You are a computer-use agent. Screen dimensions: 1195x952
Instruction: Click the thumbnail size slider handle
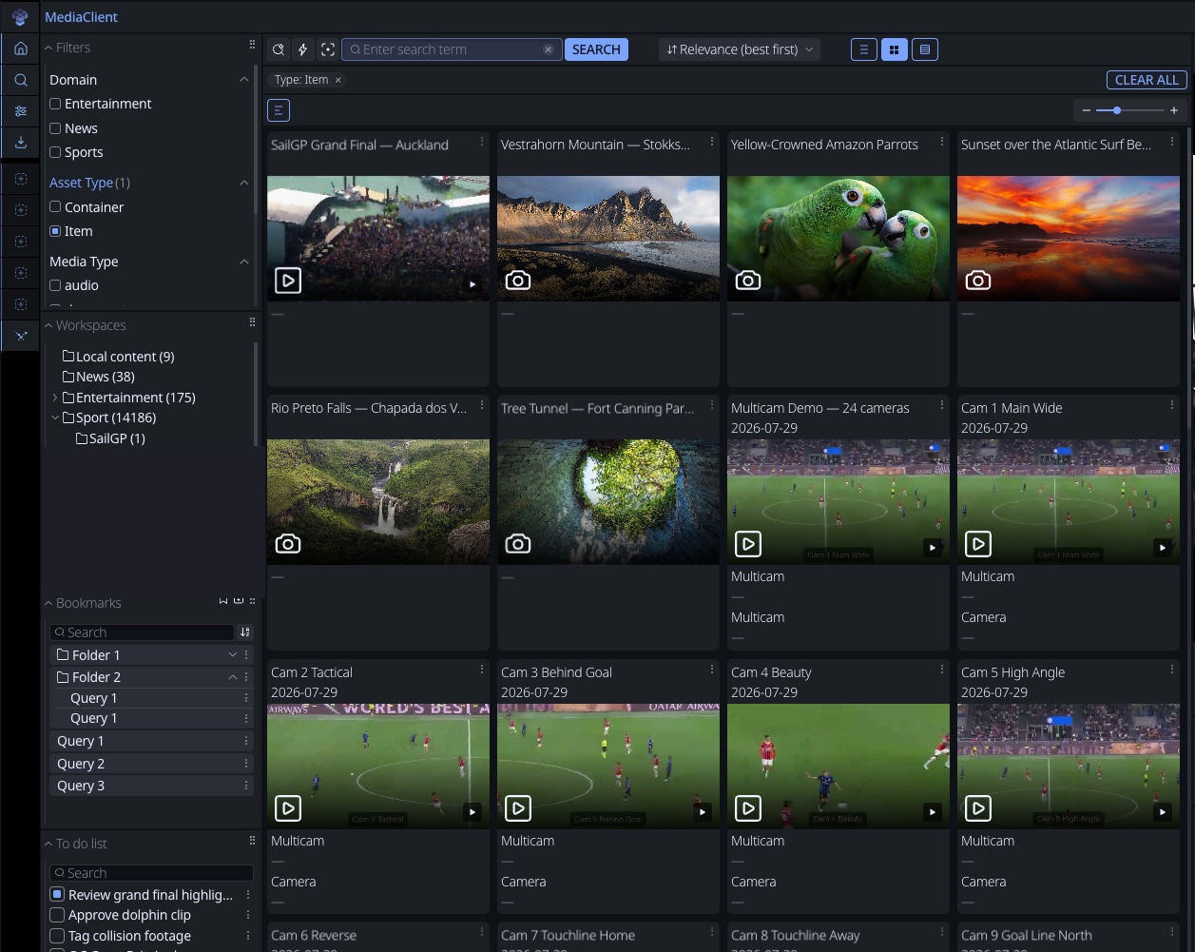click(1117, 110)
